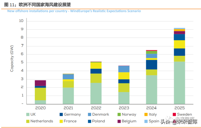The image size is (201, 128).
Task: Click the Poland legend label
Action: pos(98,121)
